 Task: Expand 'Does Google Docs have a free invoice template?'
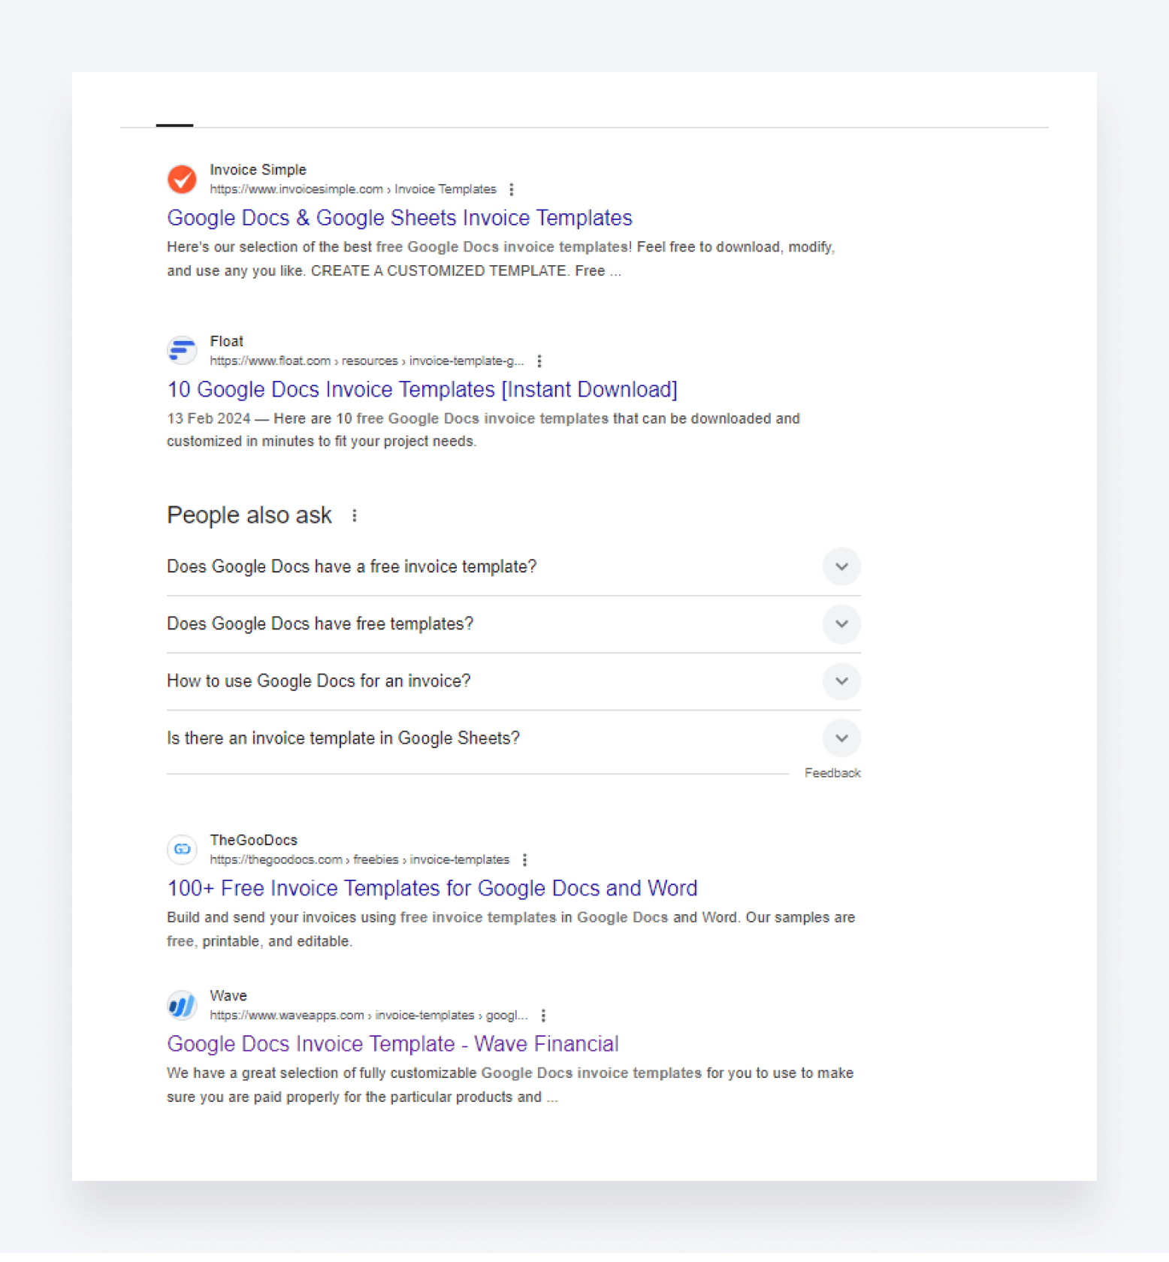pyautogui.click(x=841, y=566)
